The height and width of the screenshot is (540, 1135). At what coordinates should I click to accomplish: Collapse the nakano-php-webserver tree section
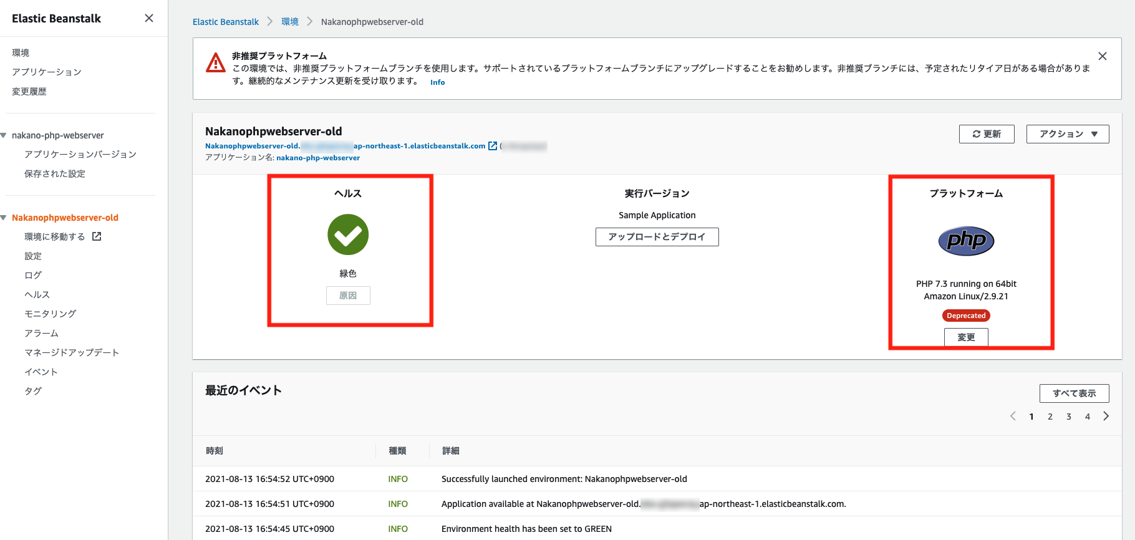[4, 135]
